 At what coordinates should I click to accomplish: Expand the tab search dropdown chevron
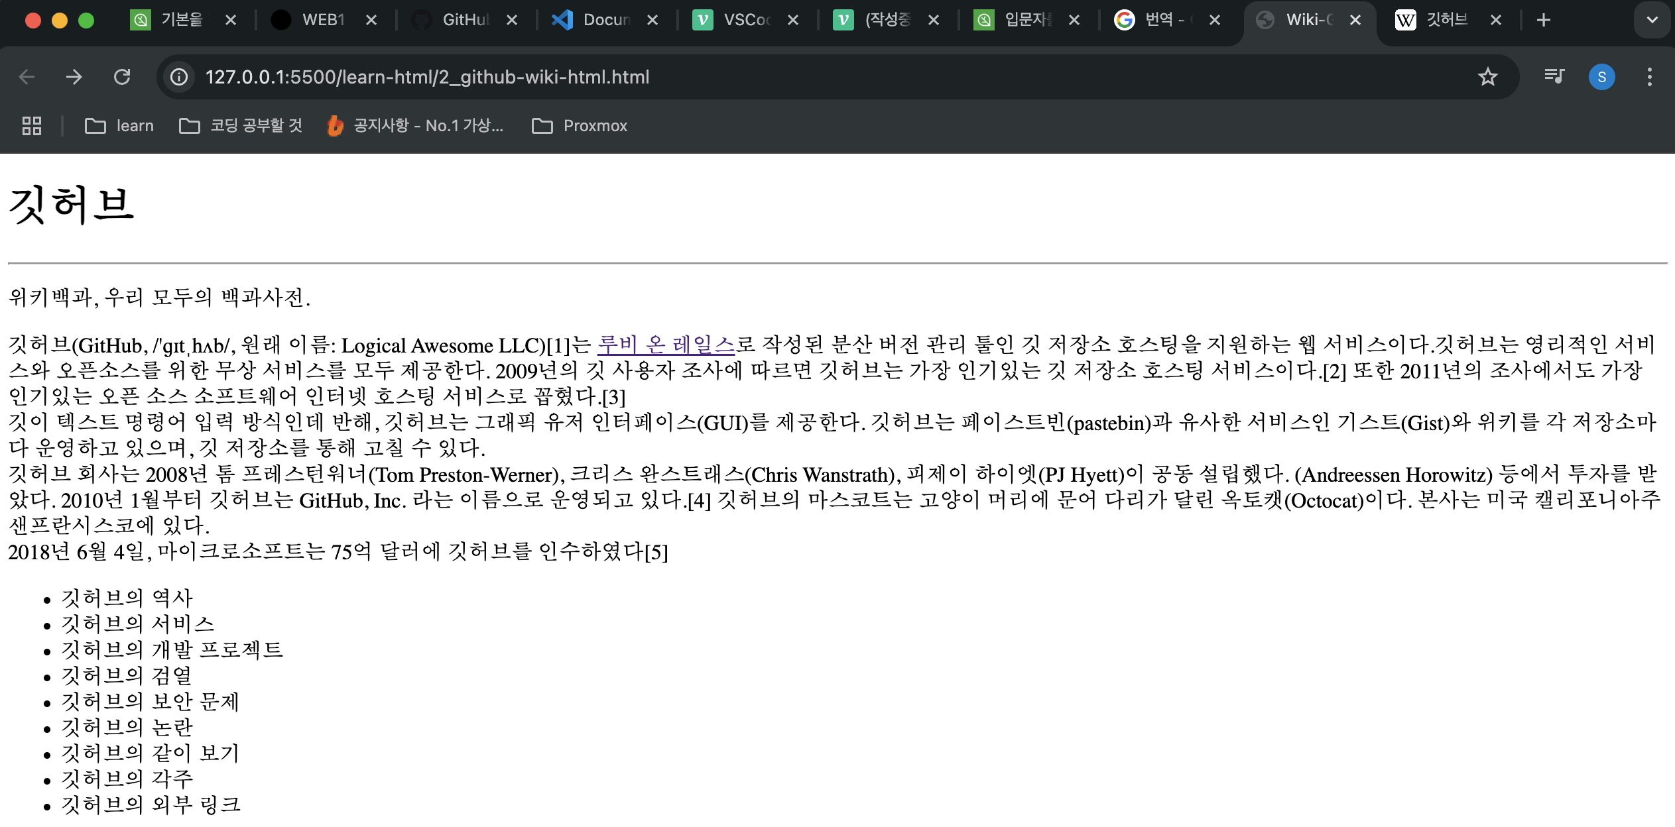pos(1652,21)
